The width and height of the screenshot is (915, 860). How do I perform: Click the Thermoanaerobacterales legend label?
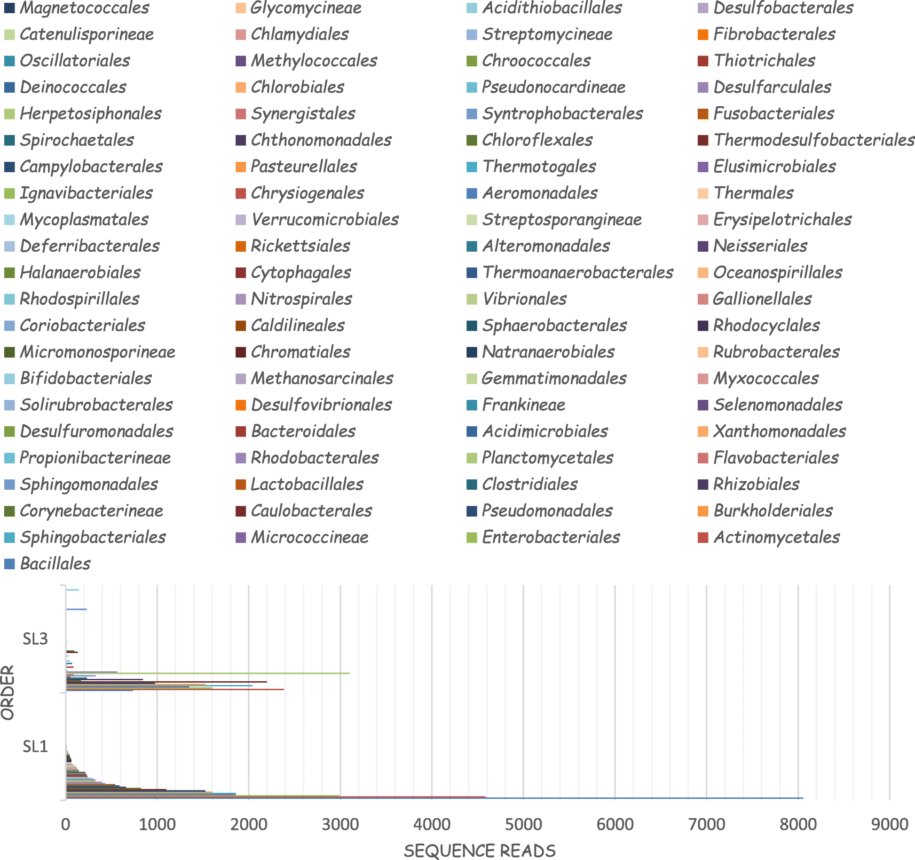click(x=578, y=272)
